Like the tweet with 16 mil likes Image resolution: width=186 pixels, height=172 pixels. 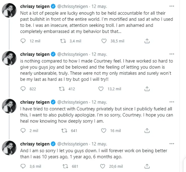point(103,131)
